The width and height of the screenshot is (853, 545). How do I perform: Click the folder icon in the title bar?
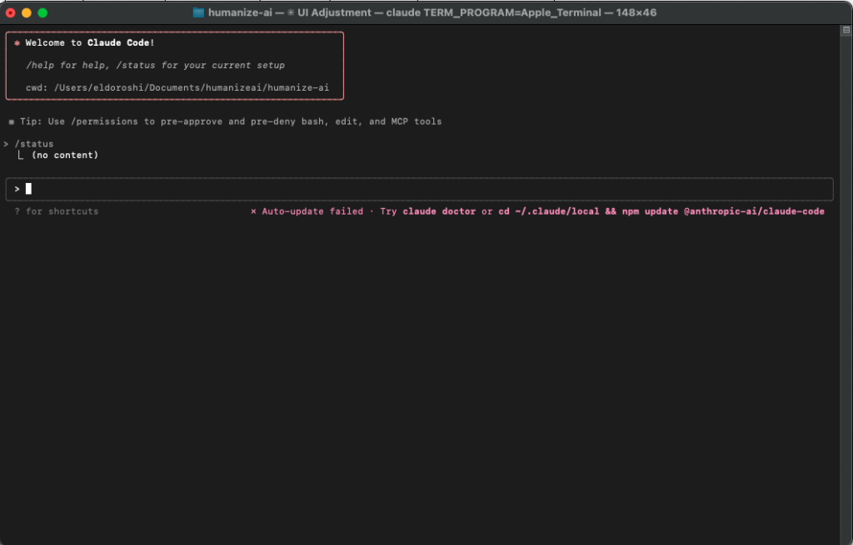click(x=198, y=12)
